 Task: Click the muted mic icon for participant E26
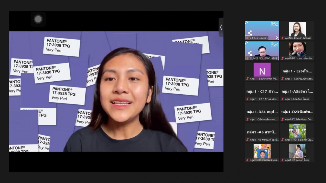point(283,79)
